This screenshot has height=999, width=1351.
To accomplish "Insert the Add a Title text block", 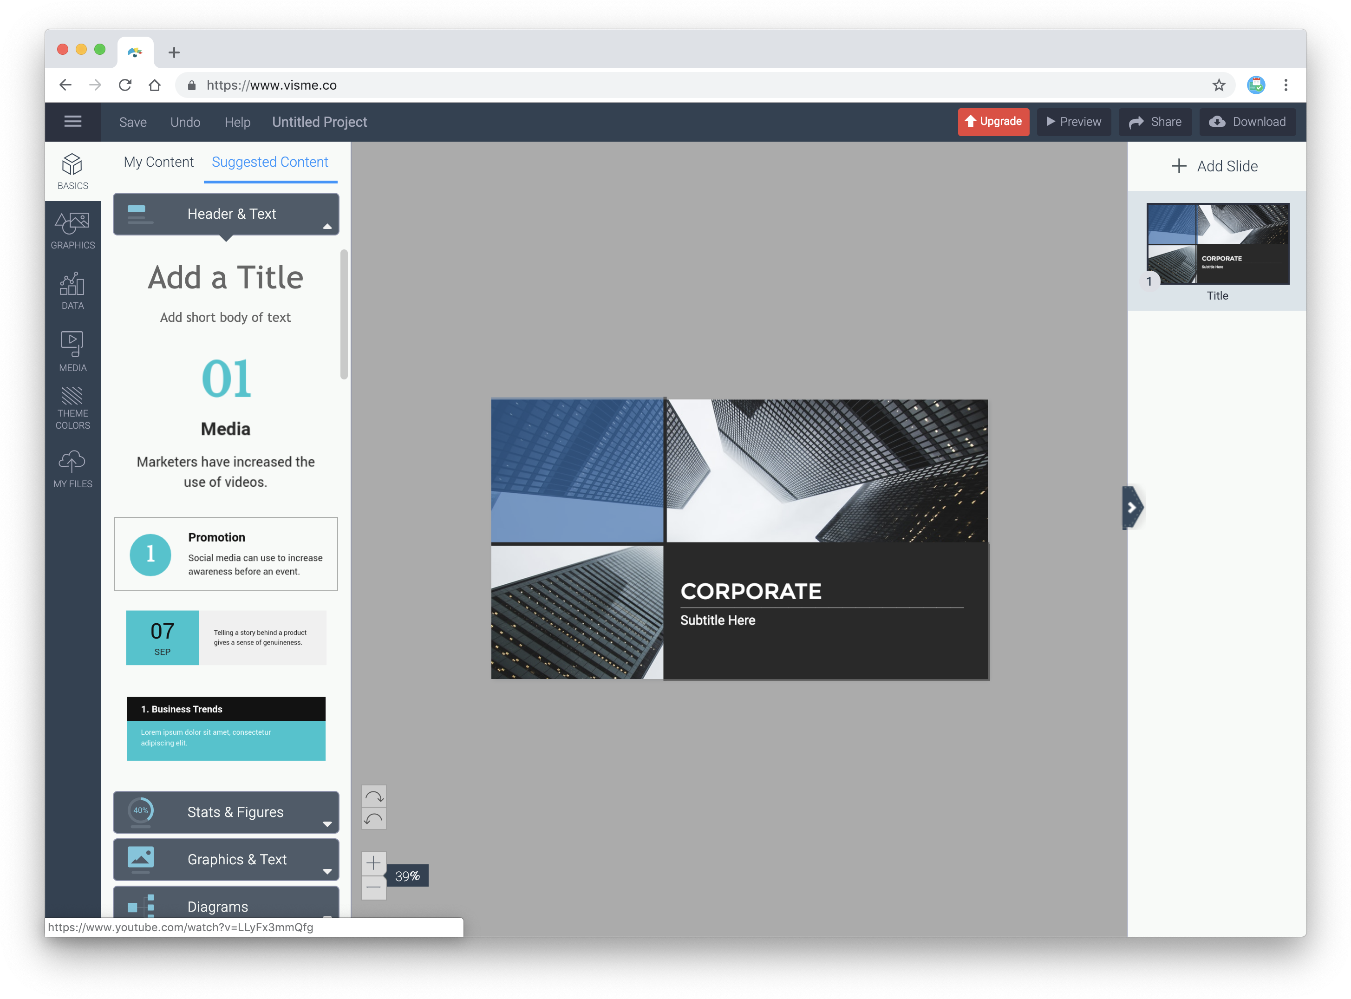I will point(226,278).
